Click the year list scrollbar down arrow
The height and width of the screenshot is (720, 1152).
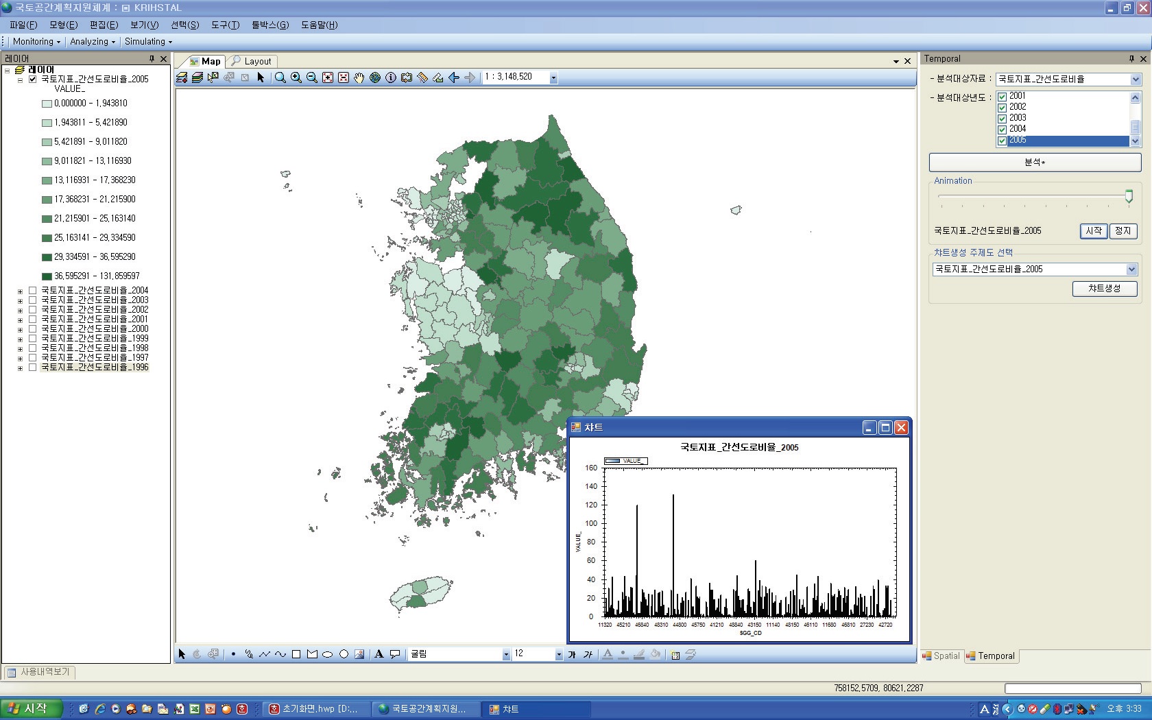pyautogui.click(x=1135, y=141)
